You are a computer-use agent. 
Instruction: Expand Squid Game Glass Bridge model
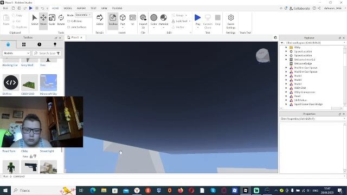click(286, 104)
